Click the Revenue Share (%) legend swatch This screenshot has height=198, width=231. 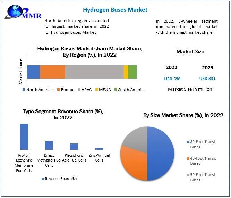click(x=43, y=179)
